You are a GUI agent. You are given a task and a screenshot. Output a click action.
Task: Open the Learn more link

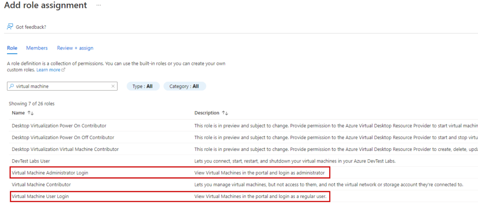(x=48, y=70)
